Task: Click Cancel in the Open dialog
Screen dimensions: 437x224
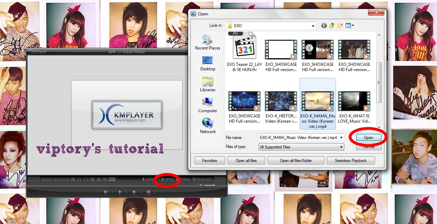Action: (x=369, y=147)
